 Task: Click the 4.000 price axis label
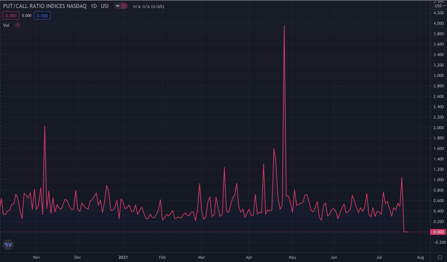pyautogui.click(x=438, y=23)
